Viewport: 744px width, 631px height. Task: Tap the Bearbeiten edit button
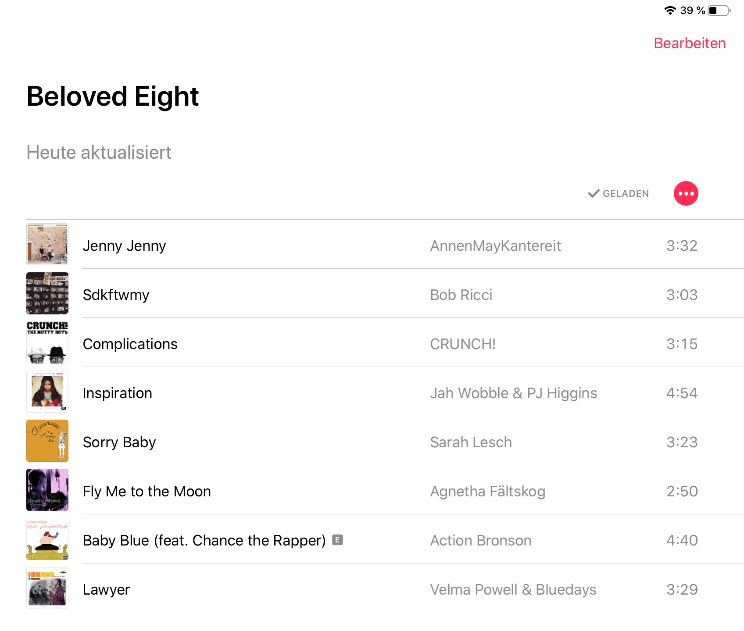(x=690, y=43)
